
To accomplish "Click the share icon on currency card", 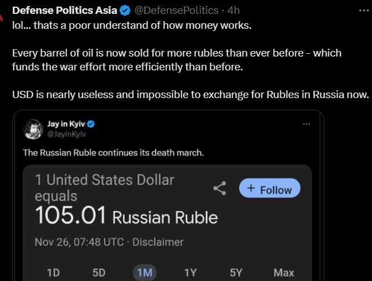I will (220, 188).
